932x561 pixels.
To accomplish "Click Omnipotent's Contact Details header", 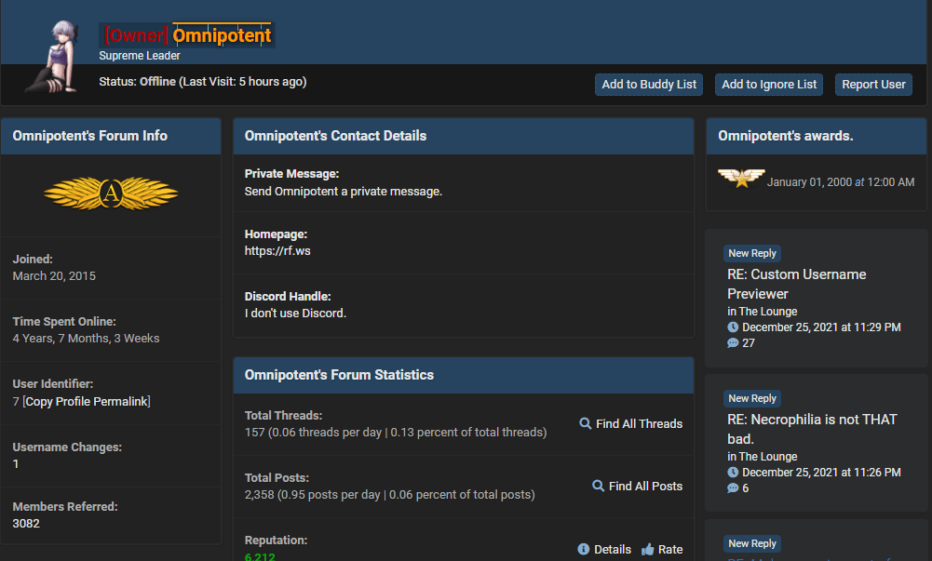I will 464,136.
